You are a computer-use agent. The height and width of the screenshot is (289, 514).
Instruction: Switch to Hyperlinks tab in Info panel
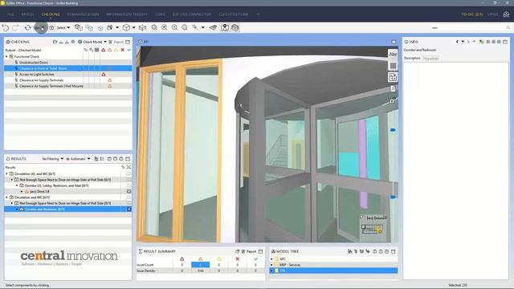tap(430, 59)
